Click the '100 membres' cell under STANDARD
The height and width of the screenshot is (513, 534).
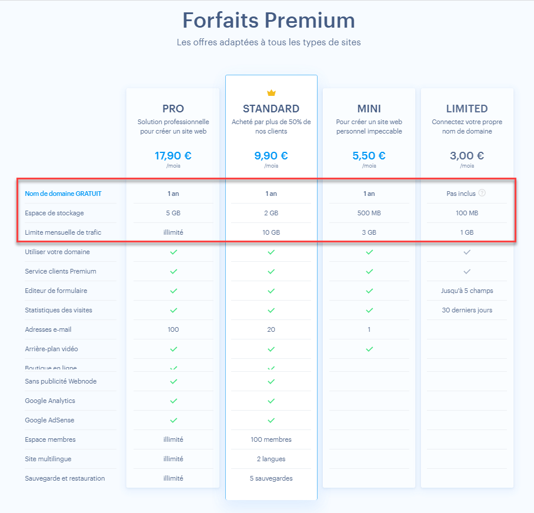(271, 439)
